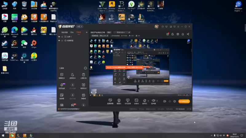Open the PUBG desktop shortcut
The height and width of the screenshot is (138, 246).
[x=131, y=18]
